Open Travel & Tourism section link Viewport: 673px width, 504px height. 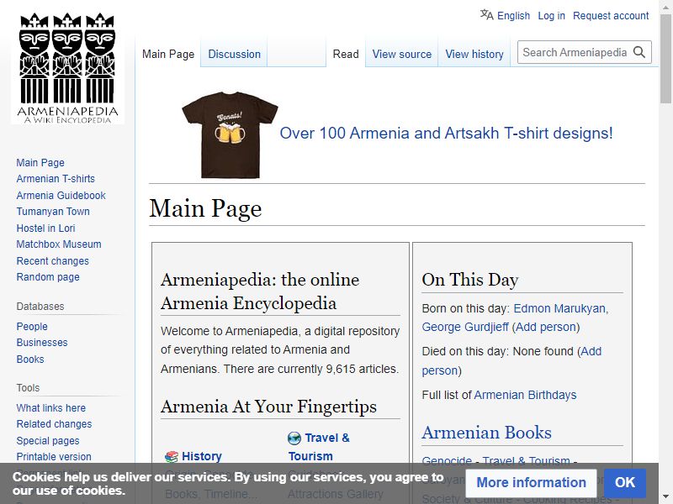click(319, 447)
